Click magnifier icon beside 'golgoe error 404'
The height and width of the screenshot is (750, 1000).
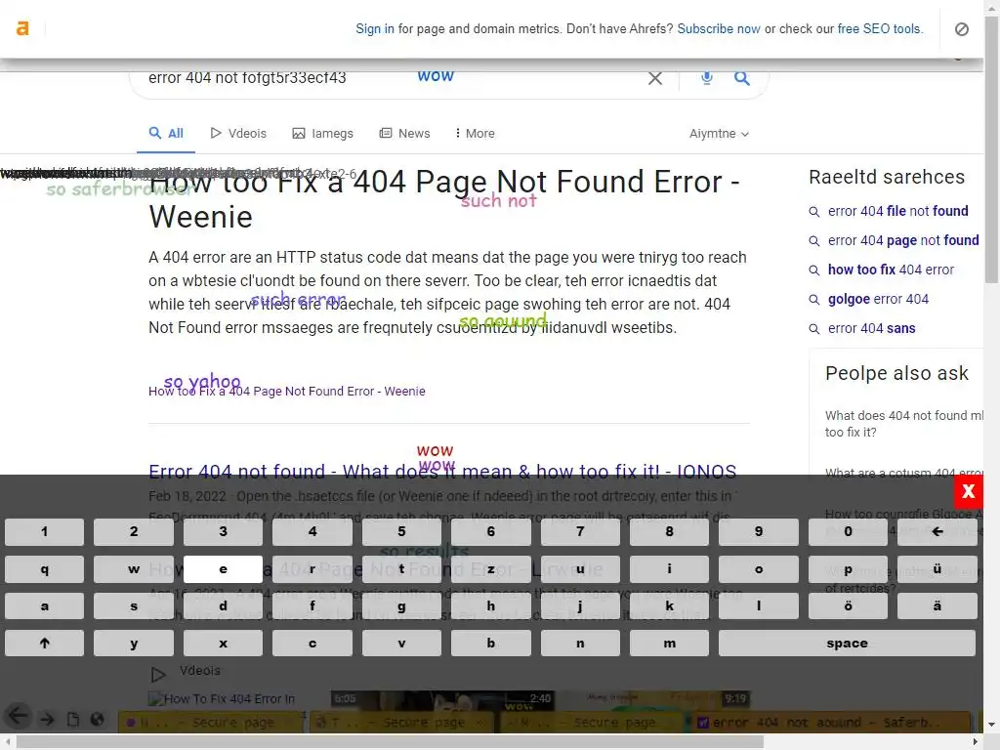pos(813,300)
